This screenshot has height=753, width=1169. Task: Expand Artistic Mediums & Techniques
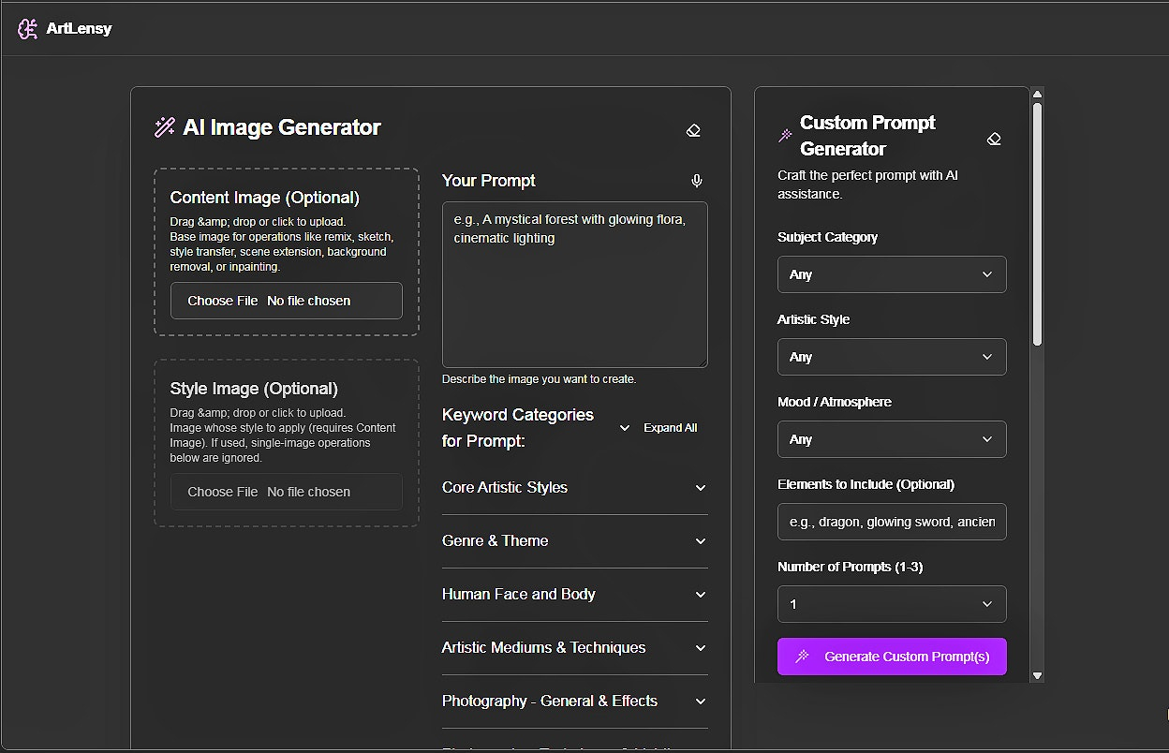tap(574, 648)
